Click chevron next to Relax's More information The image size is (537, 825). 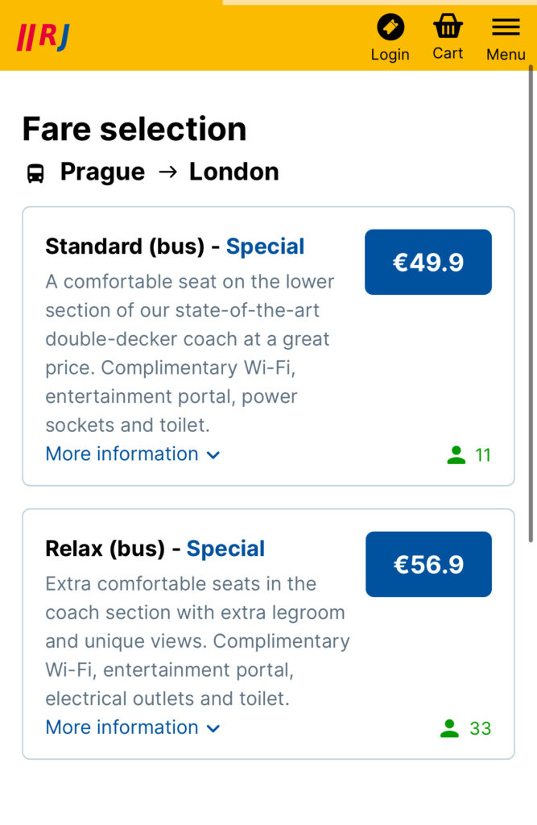click(213, 728)
